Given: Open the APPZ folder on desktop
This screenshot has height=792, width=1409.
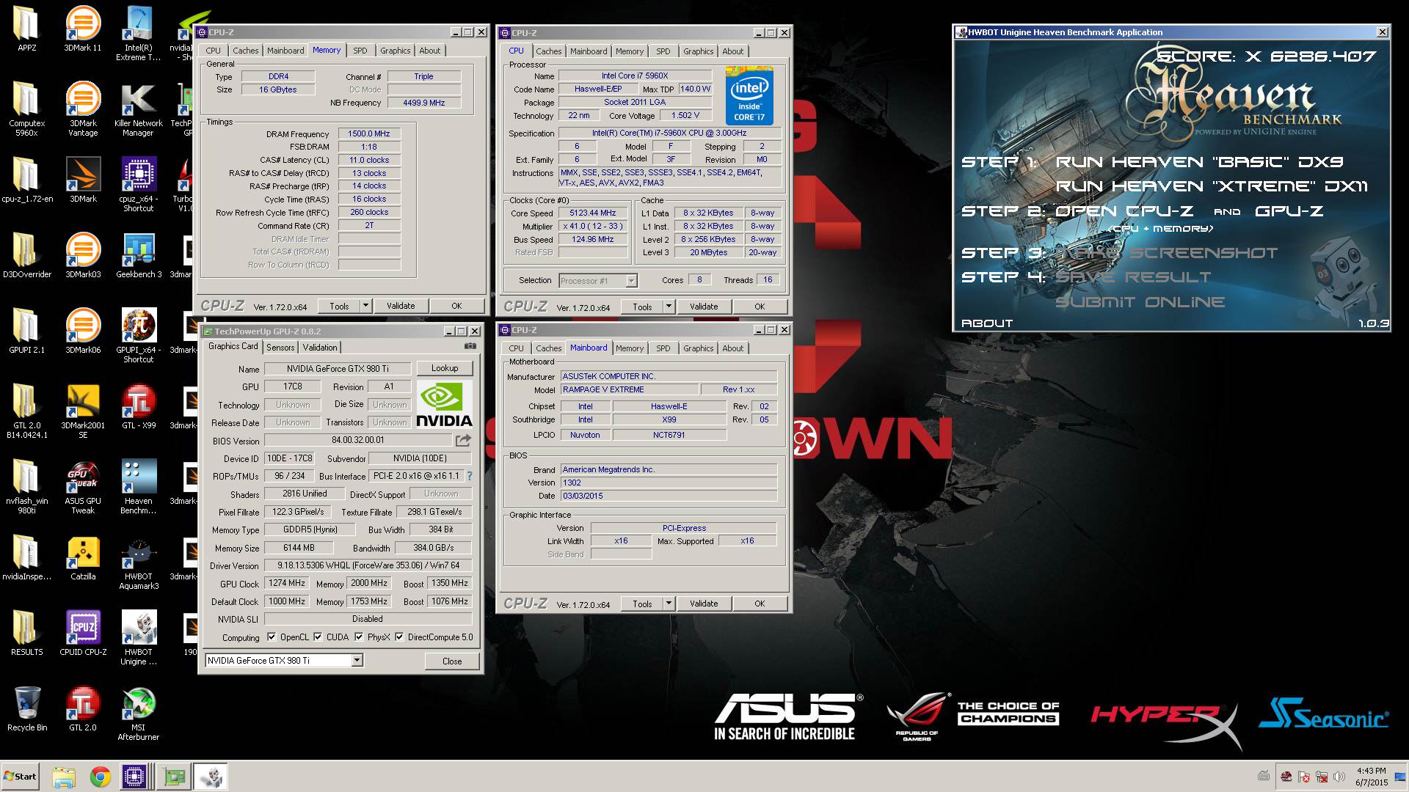Looking at the screenshot, I should point(26,28).
